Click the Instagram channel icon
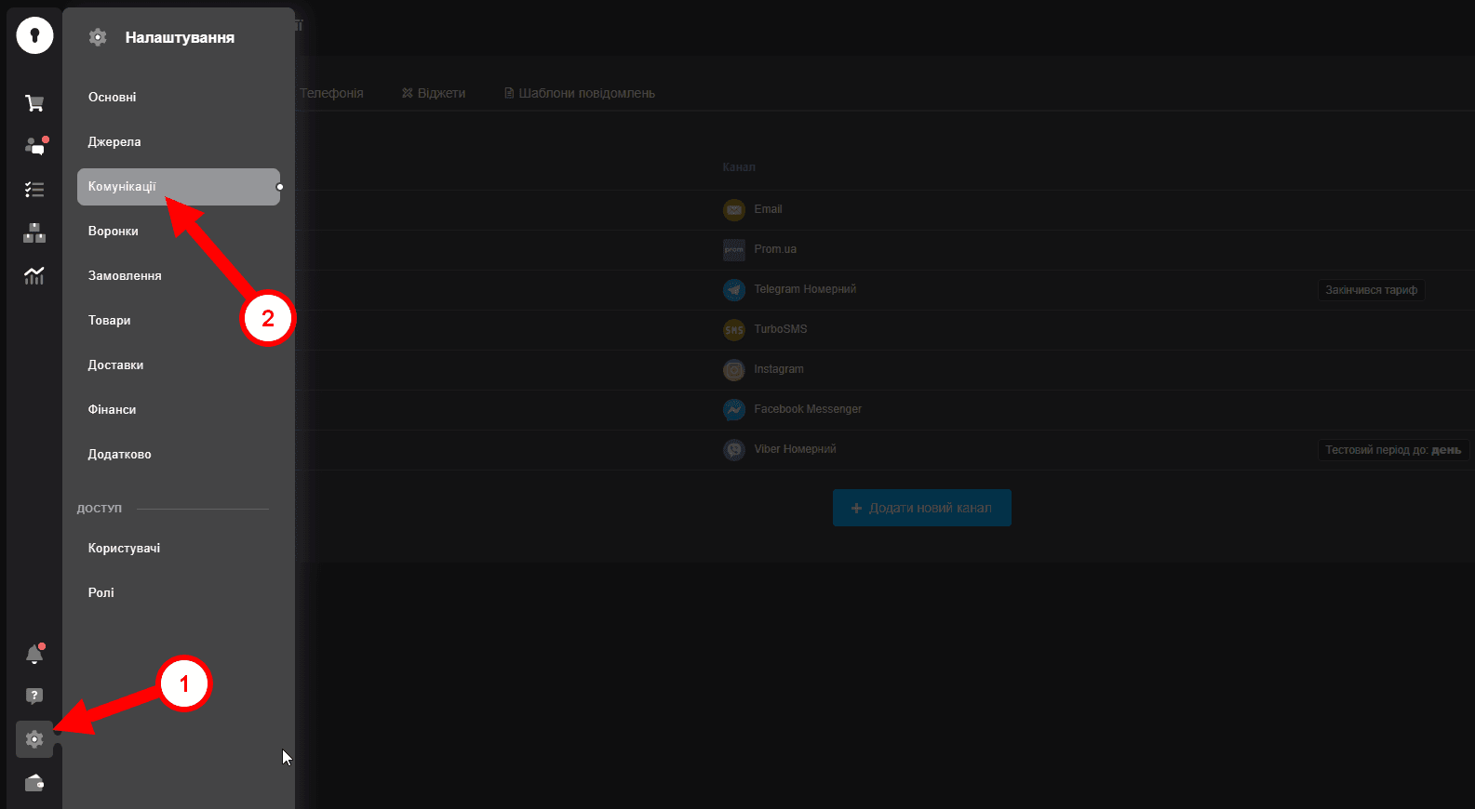This screenshot has width=1475, height=809. click(734, 370)
